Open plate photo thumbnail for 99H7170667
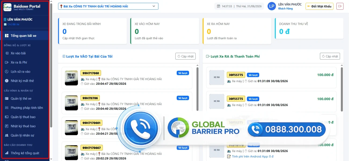The height and width of the screenshot is (161, 349). point(71,153)
